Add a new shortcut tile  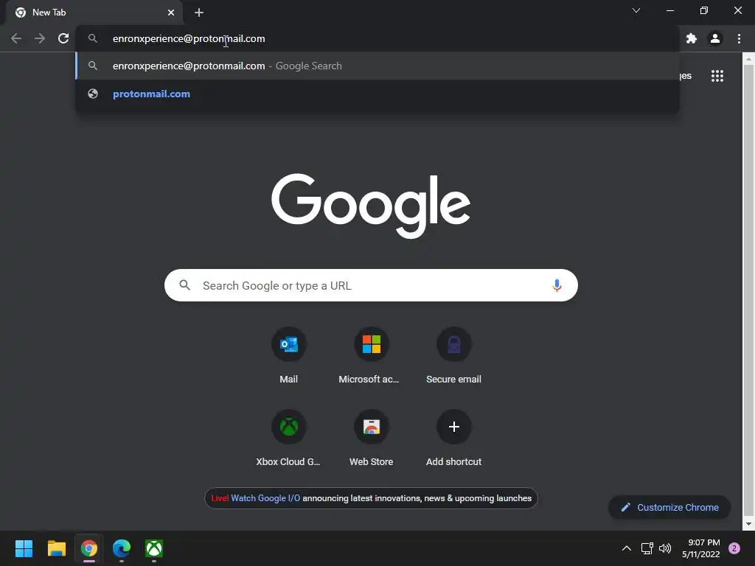pyautogui.click(x=453, y=439)
